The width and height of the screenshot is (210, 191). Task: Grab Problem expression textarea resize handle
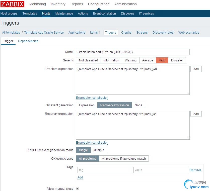tap(188, 93)
